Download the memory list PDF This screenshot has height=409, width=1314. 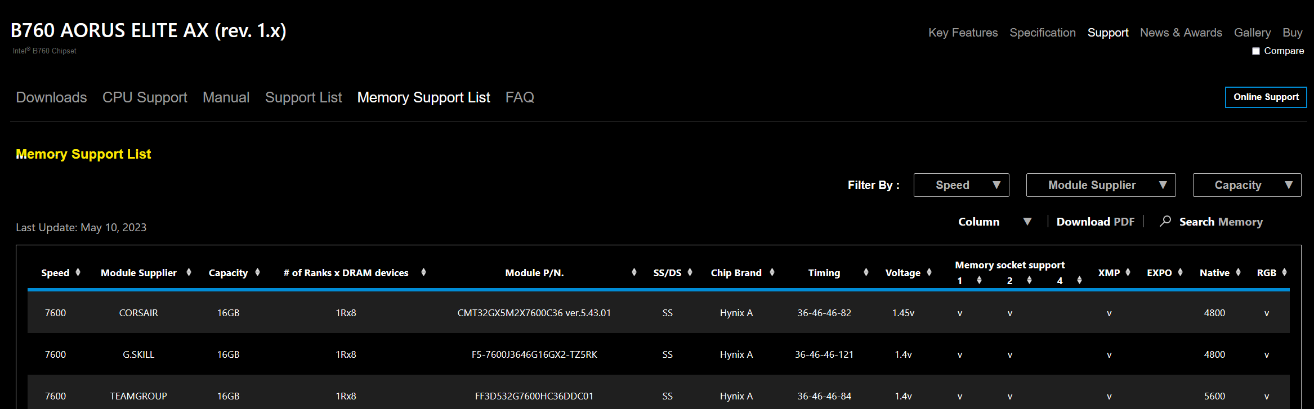pos(1095,222)
